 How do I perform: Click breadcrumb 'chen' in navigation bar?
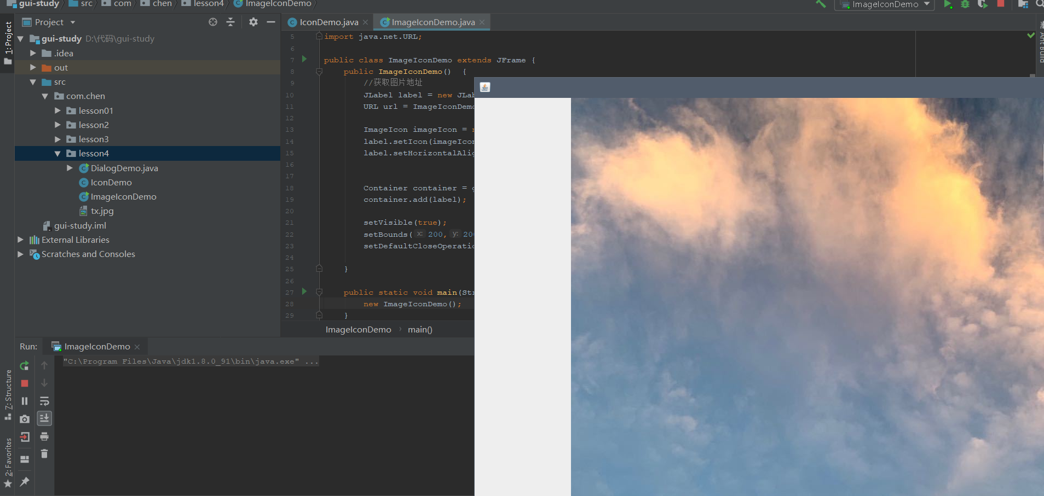(x=162, y=4)
